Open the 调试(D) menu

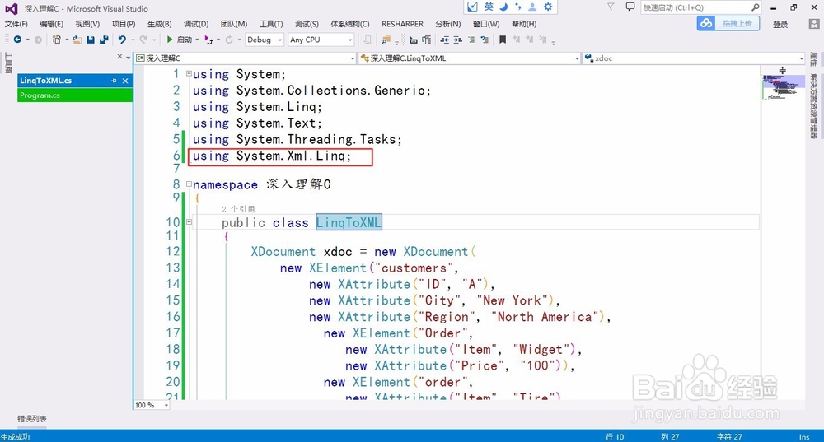point(196,24)
